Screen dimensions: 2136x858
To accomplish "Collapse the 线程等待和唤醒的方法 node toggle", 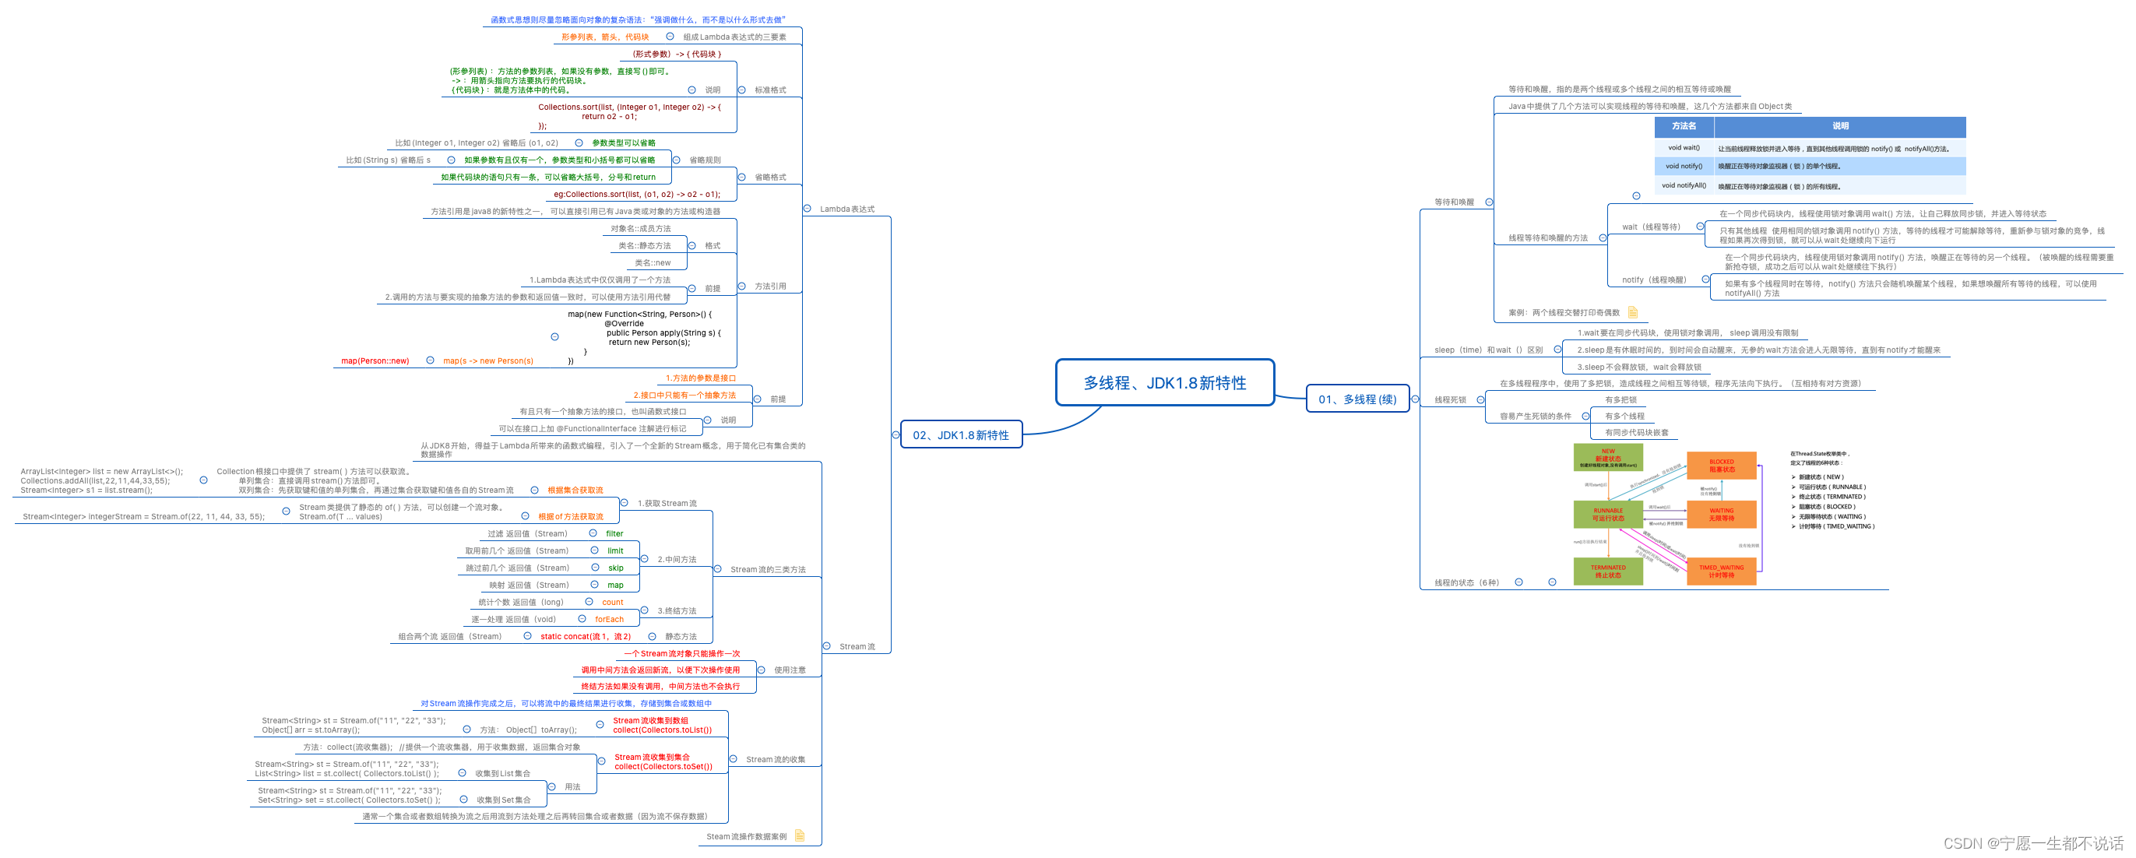I will point(1603,238).
